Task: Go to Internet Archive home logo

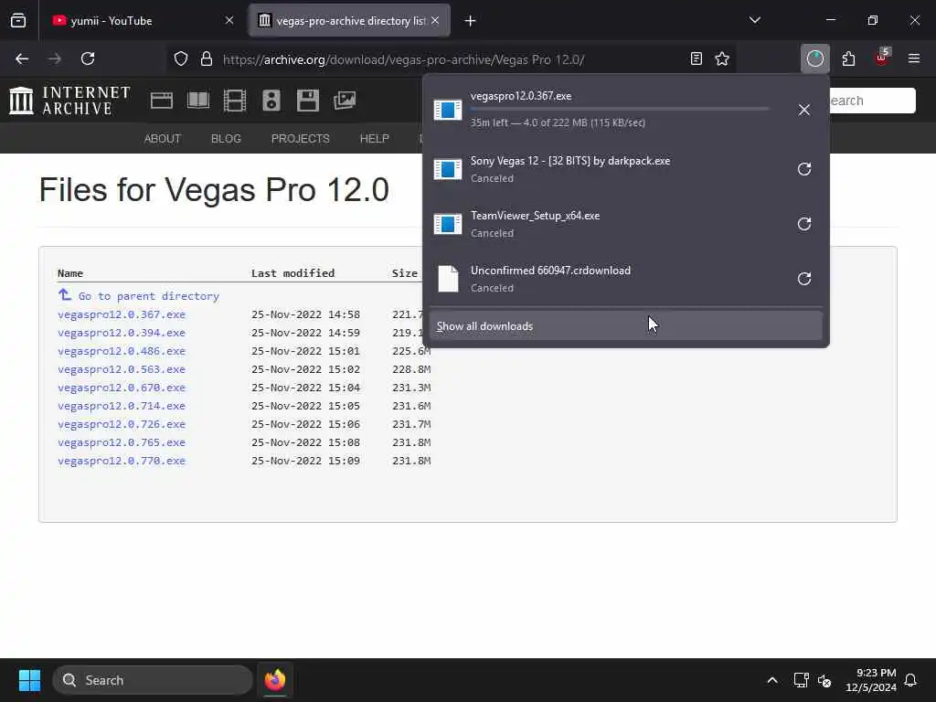Action: (x=69, y=101)
